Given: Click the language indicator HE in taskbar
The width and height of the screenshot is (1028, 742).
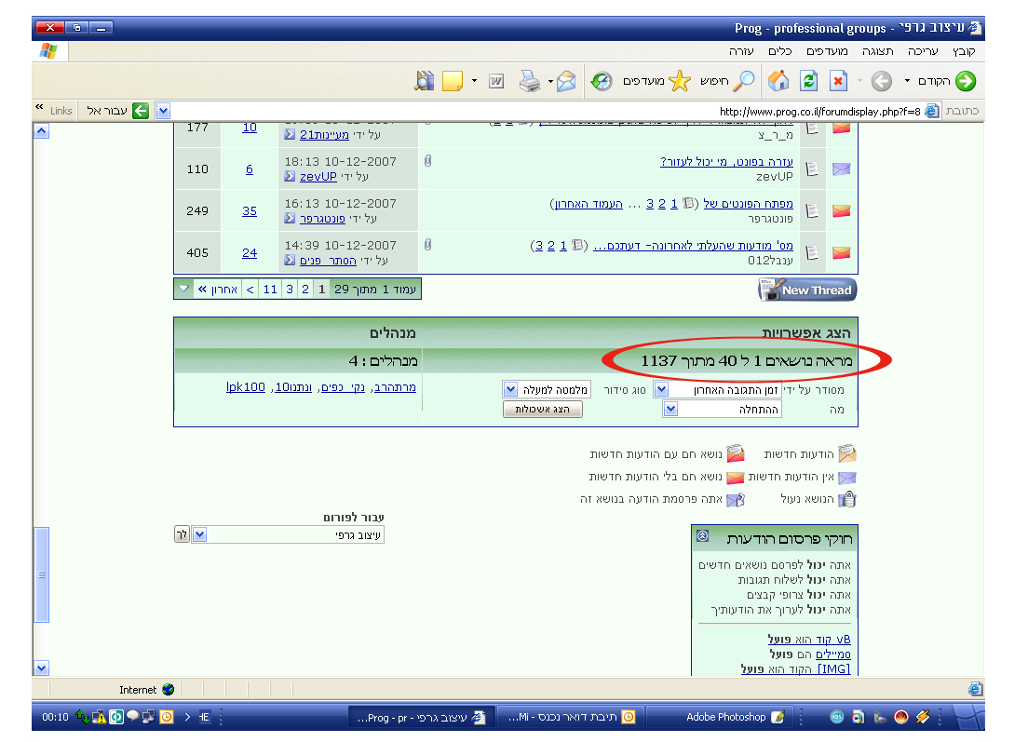Looking at the screenshot, I should (204, 717).
